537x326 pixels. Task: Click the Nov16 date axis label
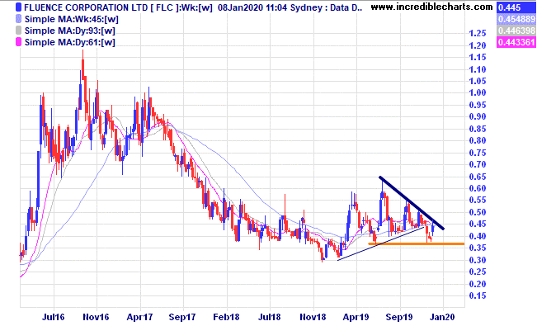(96, 317)
